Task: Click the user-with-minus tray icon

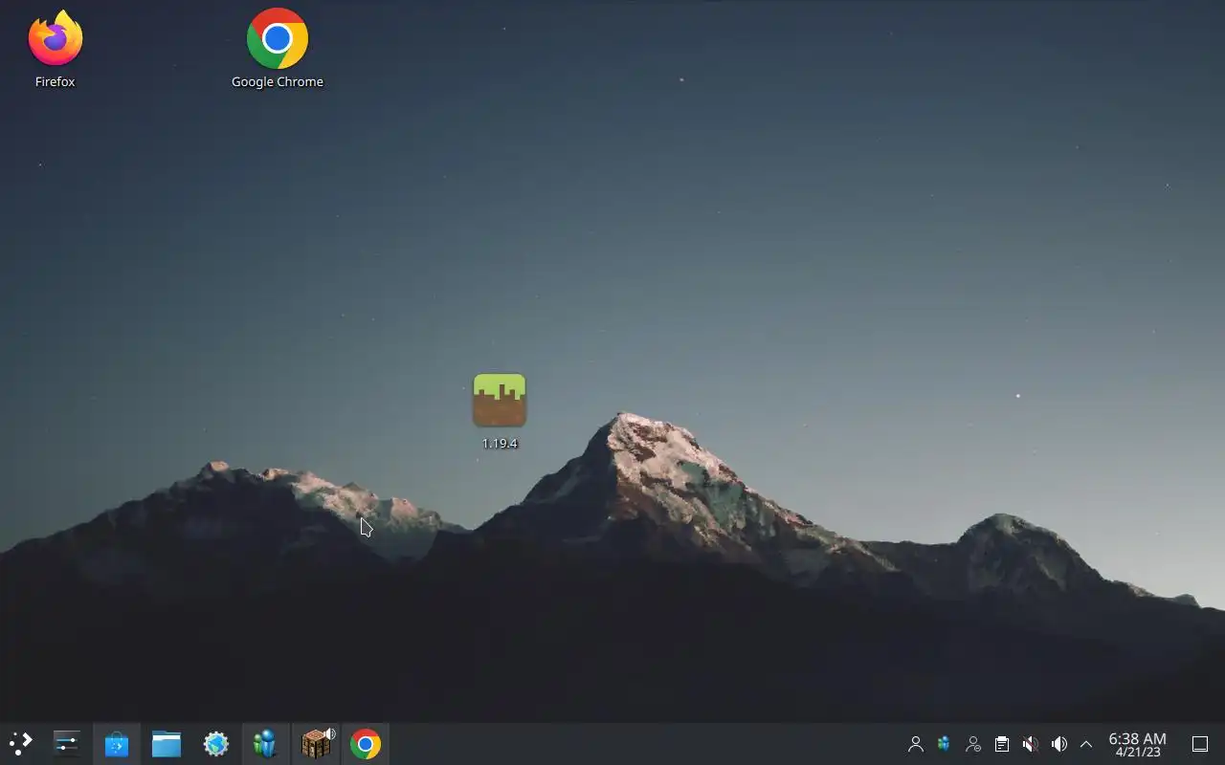Action: tap(973, 744)
